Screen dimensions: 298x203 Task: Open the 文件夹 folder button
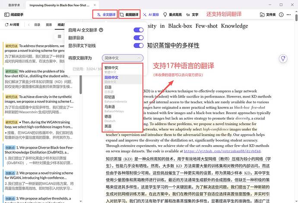click(268, 15)
